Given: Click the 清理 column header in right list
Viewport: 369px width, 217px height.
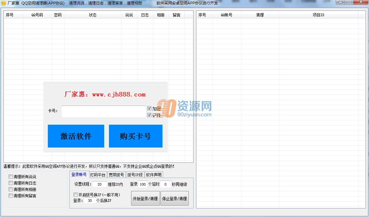Looking at the screenshot, I should (260, 15).
